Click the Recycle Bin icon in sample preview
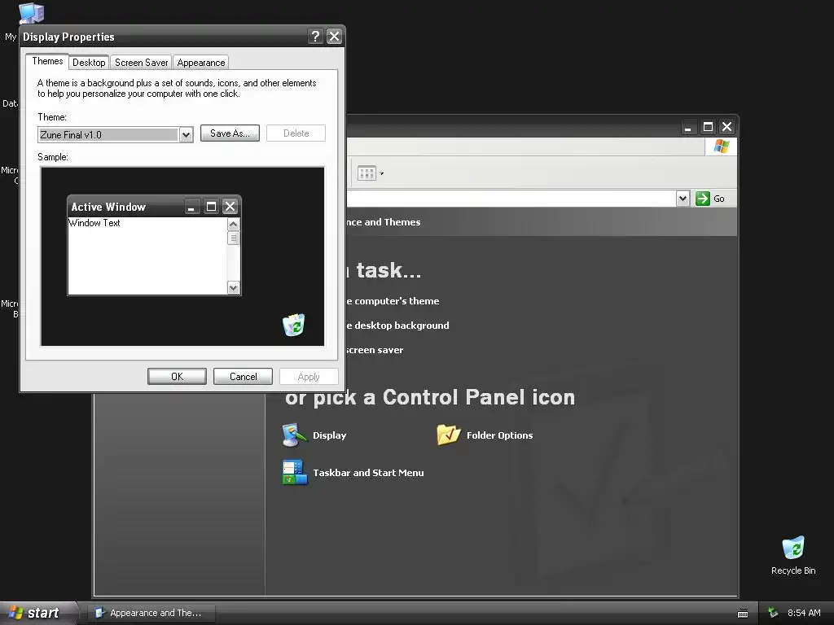 (293, 325)
